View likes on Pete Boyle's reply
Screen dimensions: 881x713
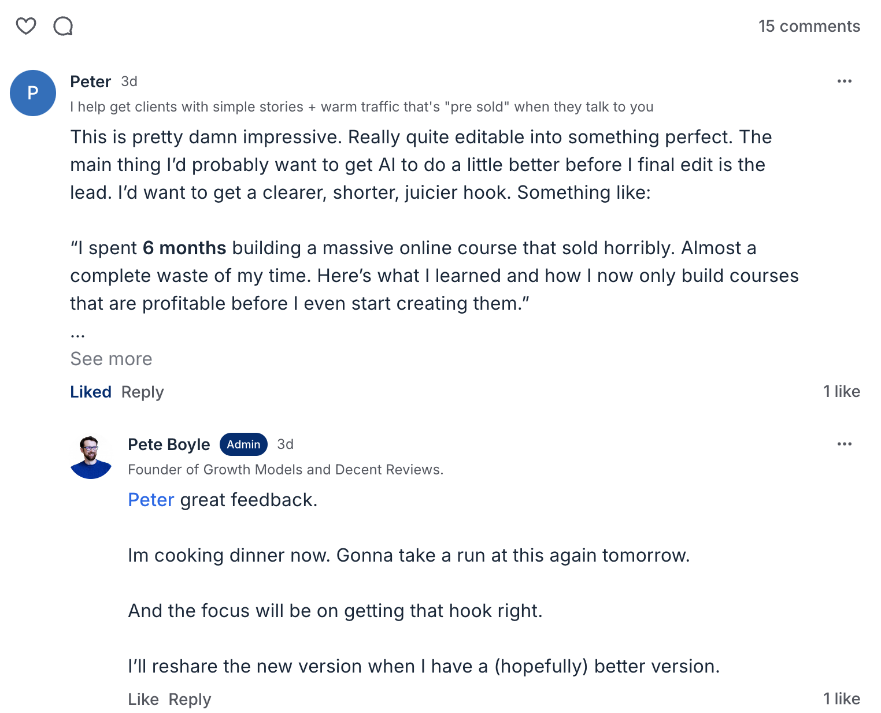(841, 699)
